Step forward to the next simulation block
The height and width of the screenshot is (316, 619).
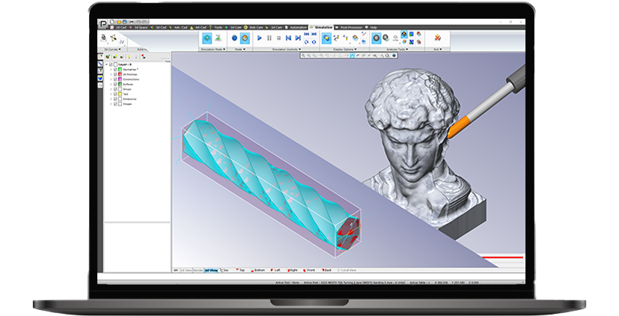[298, 38]
